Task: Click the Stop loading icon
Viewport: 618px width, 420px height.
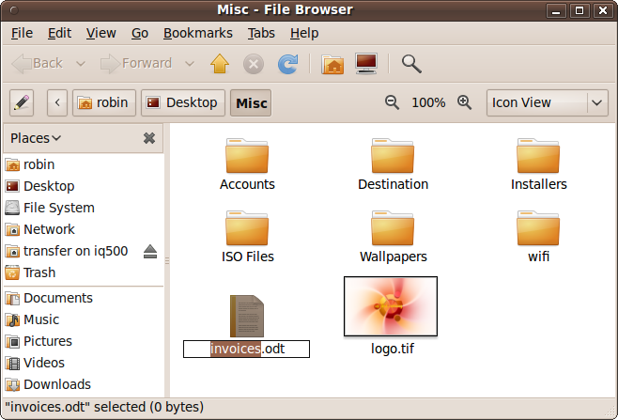Action: pyautogui.click(x=254, y=64)
